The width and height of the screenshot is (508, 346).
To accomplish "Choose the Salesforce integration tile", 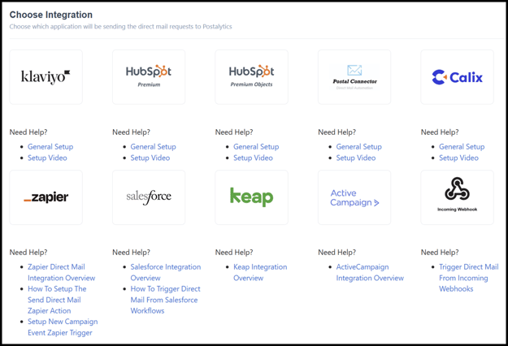I will click(149, 197).
